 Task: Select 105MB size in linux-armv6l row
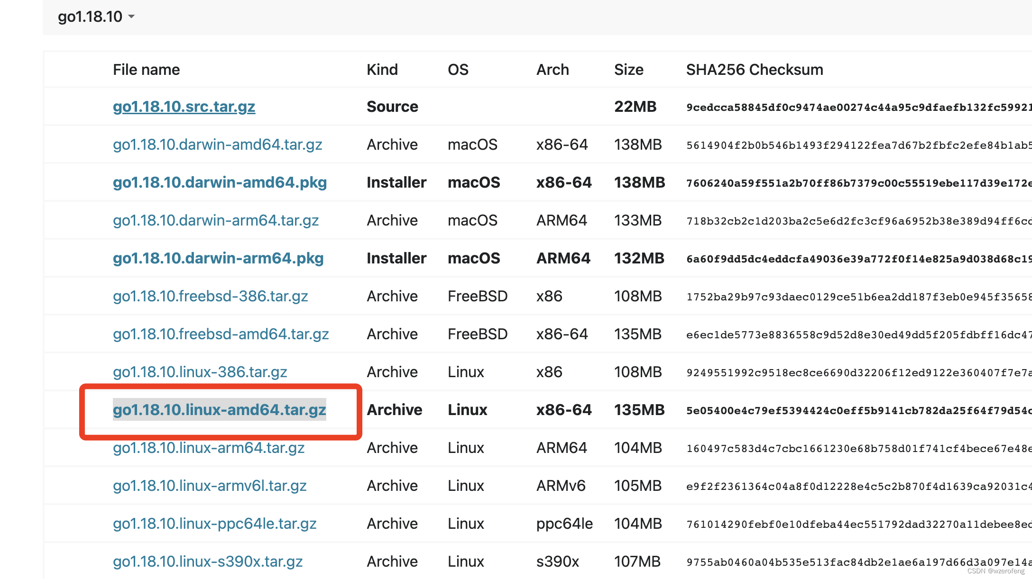pyautogui.click(x=638, y=486)
